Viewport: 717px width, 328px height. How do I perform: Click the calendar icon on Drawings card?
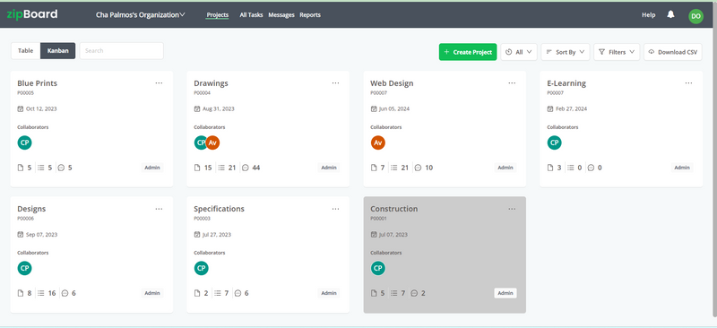point(196,108)
